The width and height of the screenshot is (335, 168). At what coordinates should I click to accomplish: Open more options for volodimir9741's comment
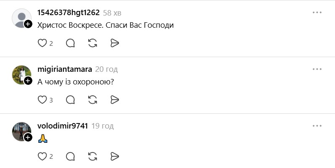(317, 126)
